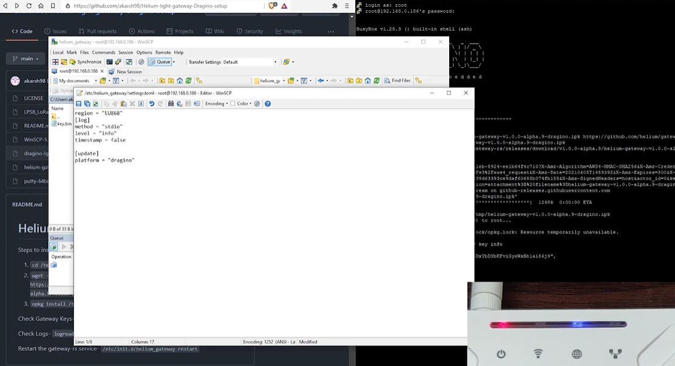675x366 pixels.
Task: Undo last edit in WinSCP editor
Action: point(152,104)
